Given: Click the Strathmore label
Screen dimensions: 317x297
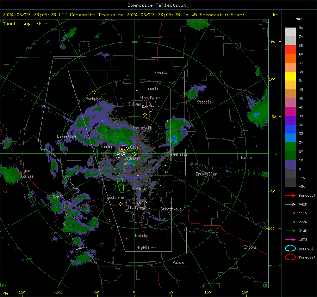Looking at the screenshot, I should (171, 209).
